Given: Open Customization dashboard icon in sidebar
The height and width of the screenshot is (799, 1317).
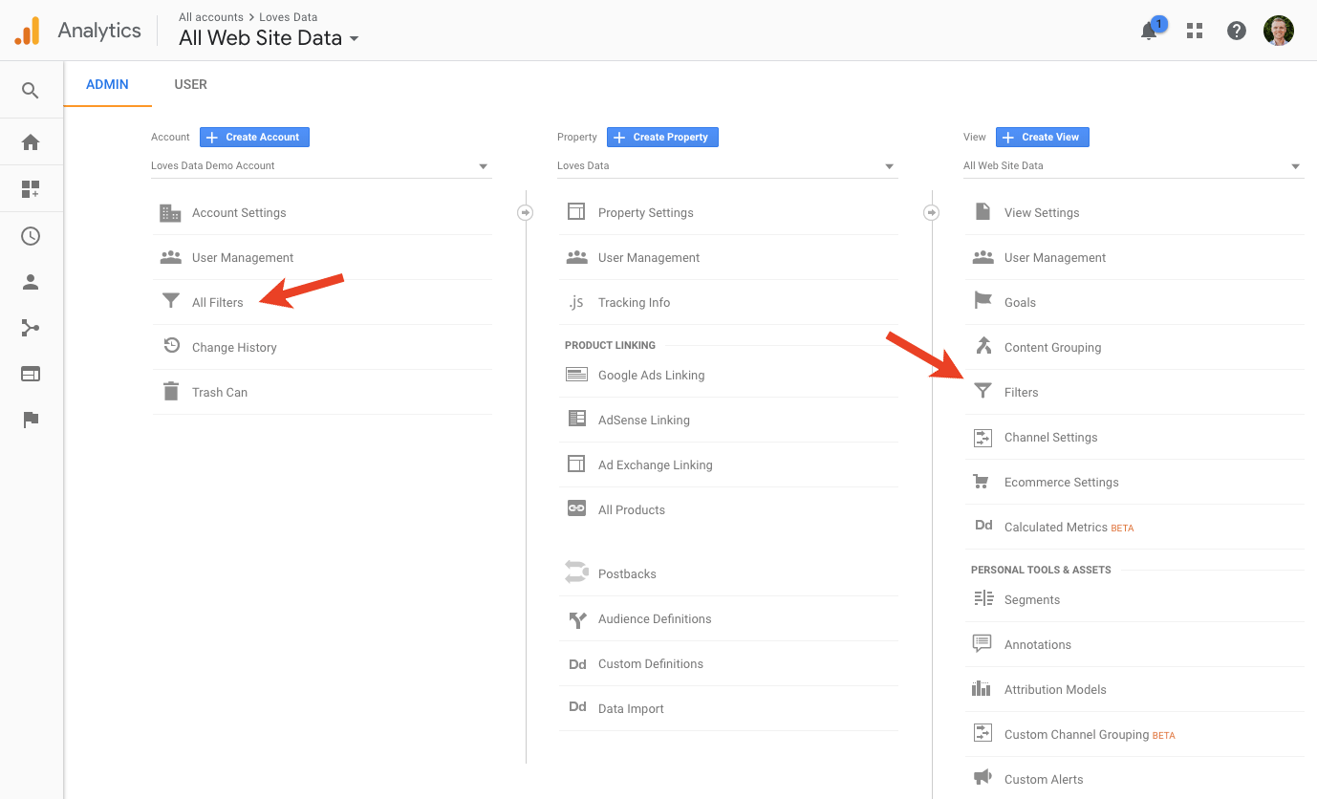Looking at the screenshot, I should 31,189.
